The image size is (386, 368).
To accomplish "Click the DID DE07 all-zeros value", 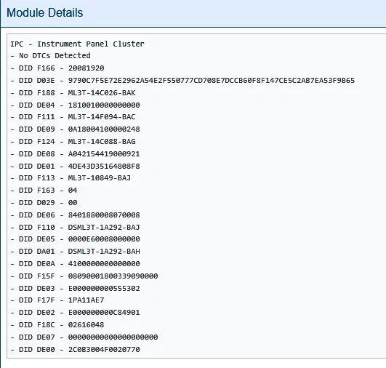I will point(113,337).
